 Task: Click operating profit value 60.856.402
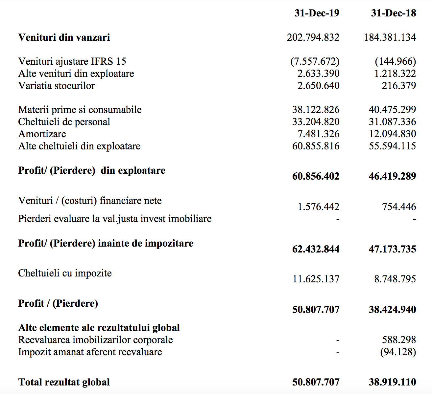tap(316, 176)
